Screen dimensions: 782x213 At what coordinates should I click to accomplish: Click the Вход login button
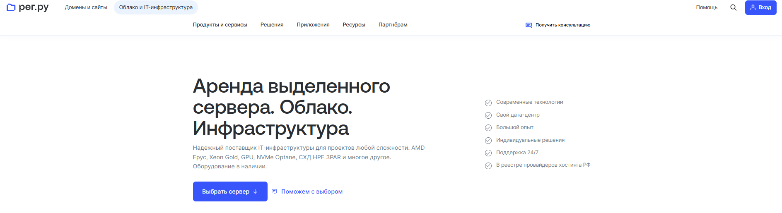pyautogui.click(x=761, y=7)
